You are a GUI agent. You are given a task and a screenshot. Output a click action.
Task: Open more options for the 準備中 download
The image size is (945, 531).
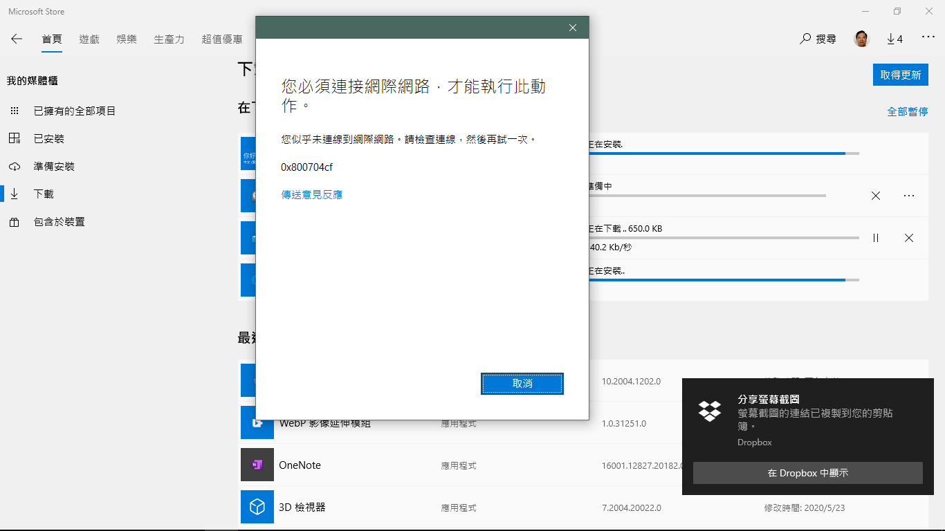click(x=909, y=196)
